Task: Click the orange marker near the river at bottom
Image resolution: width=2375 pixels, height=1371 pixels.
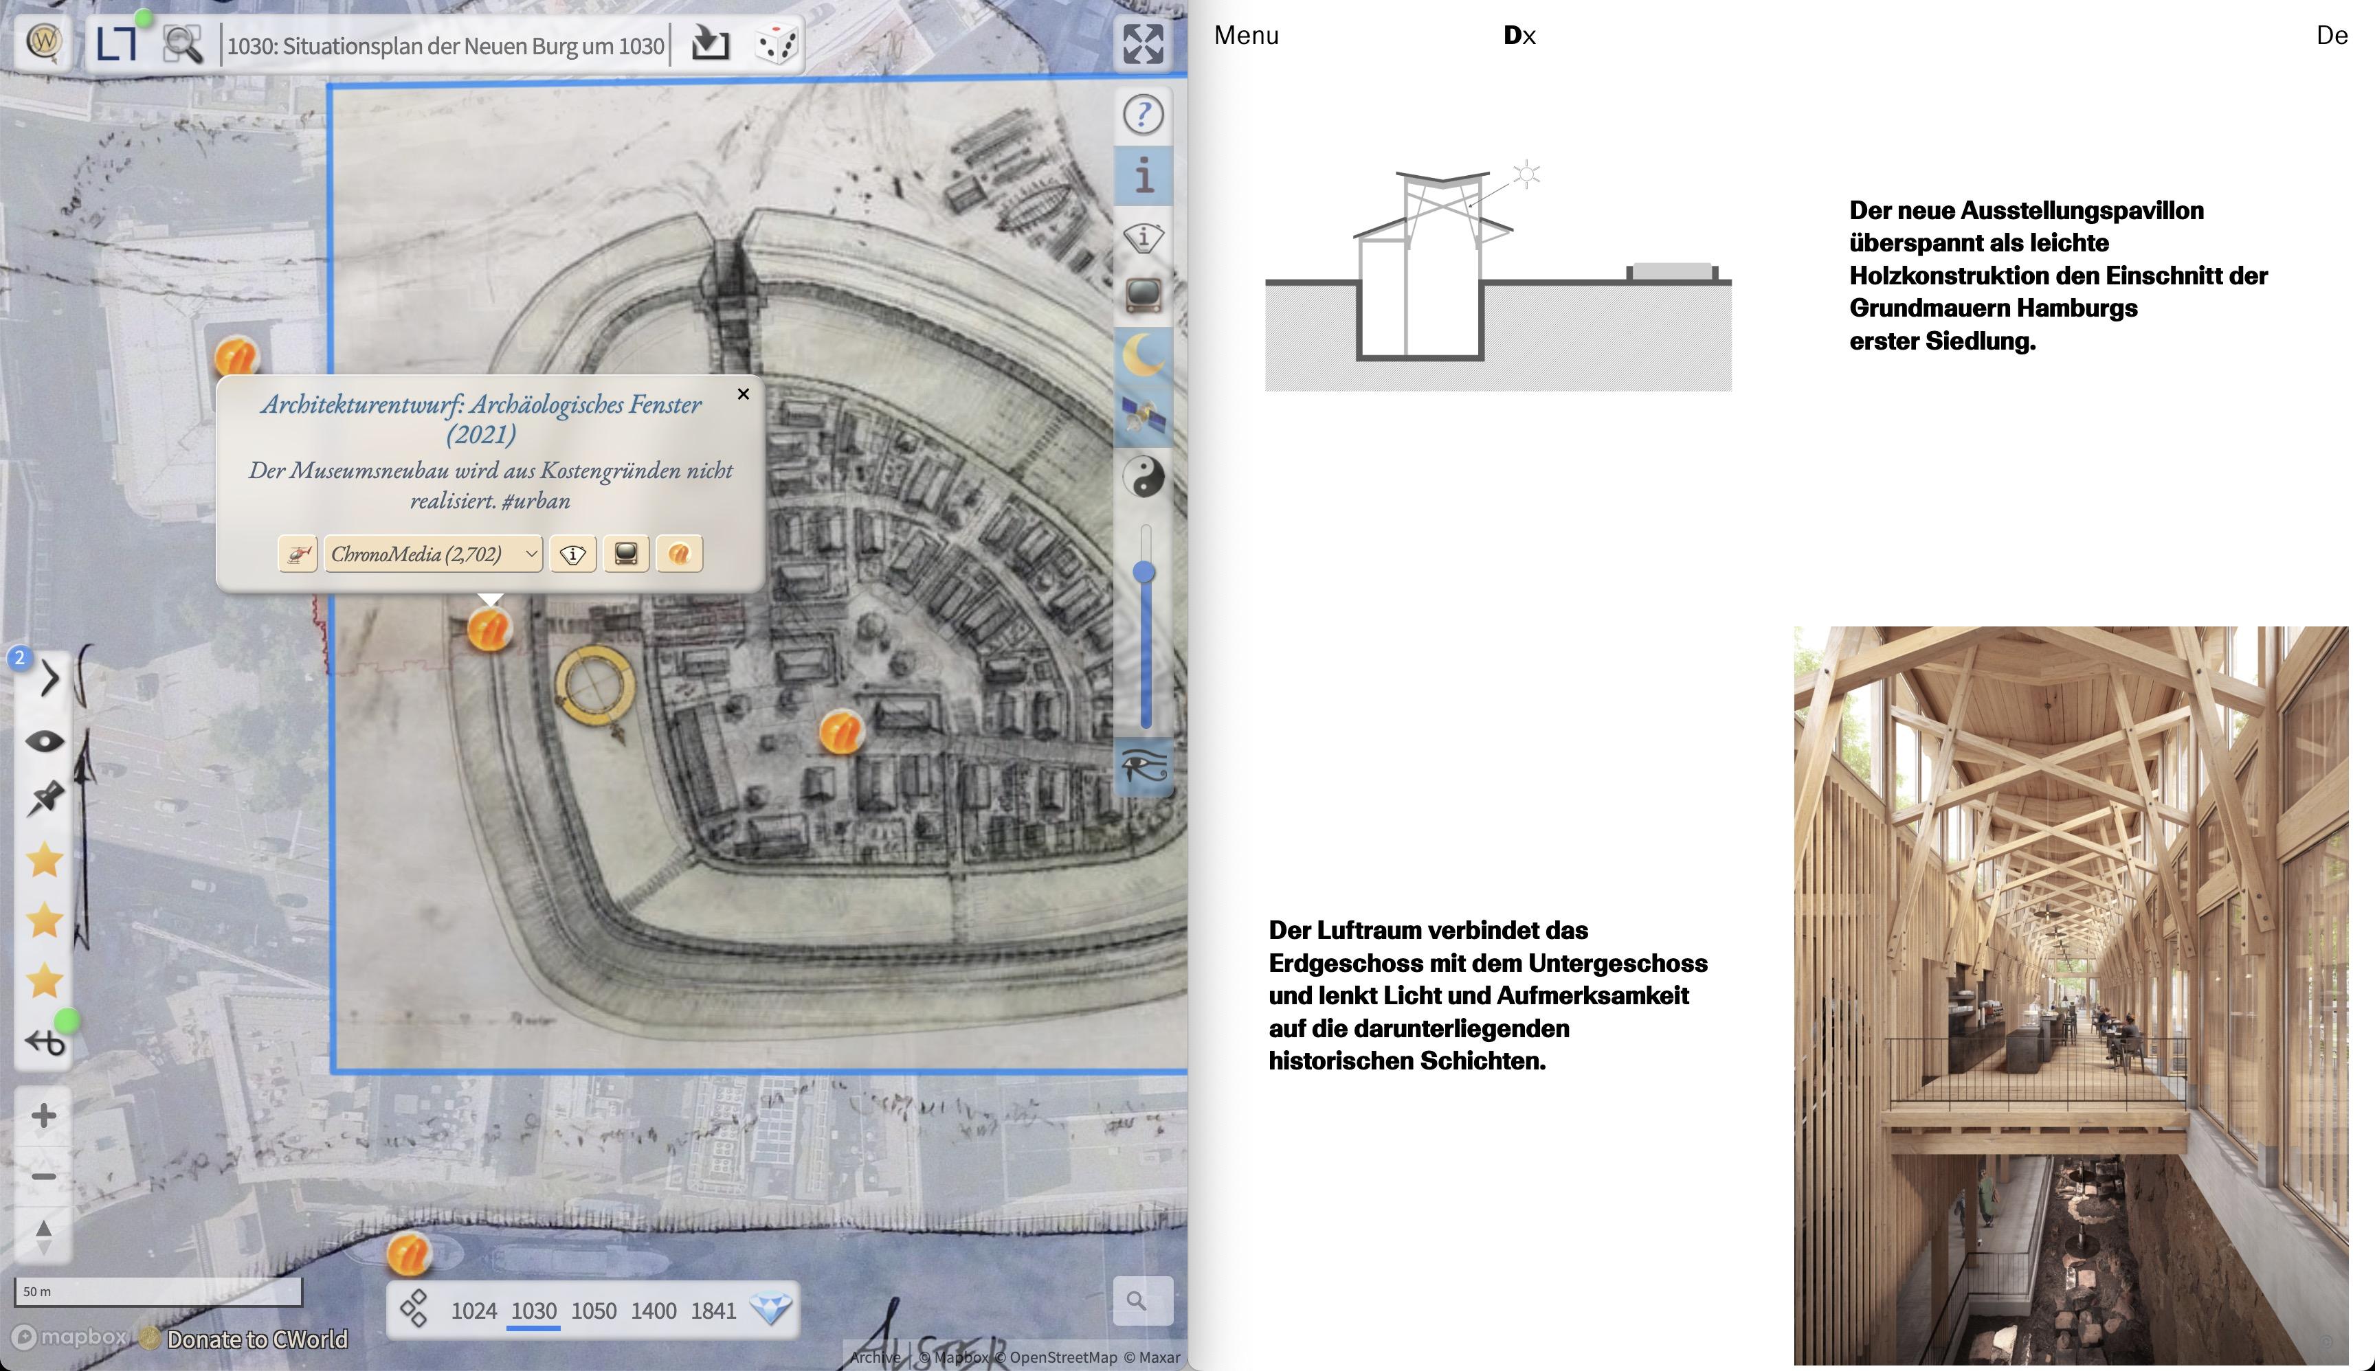Action: click(409, 1254)
